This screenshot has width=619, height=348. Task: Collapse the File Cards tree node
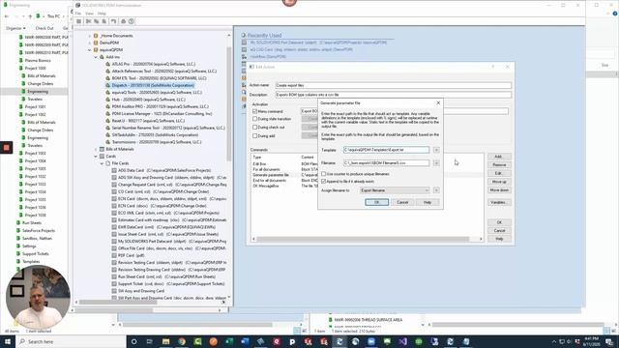coord(102,163)
